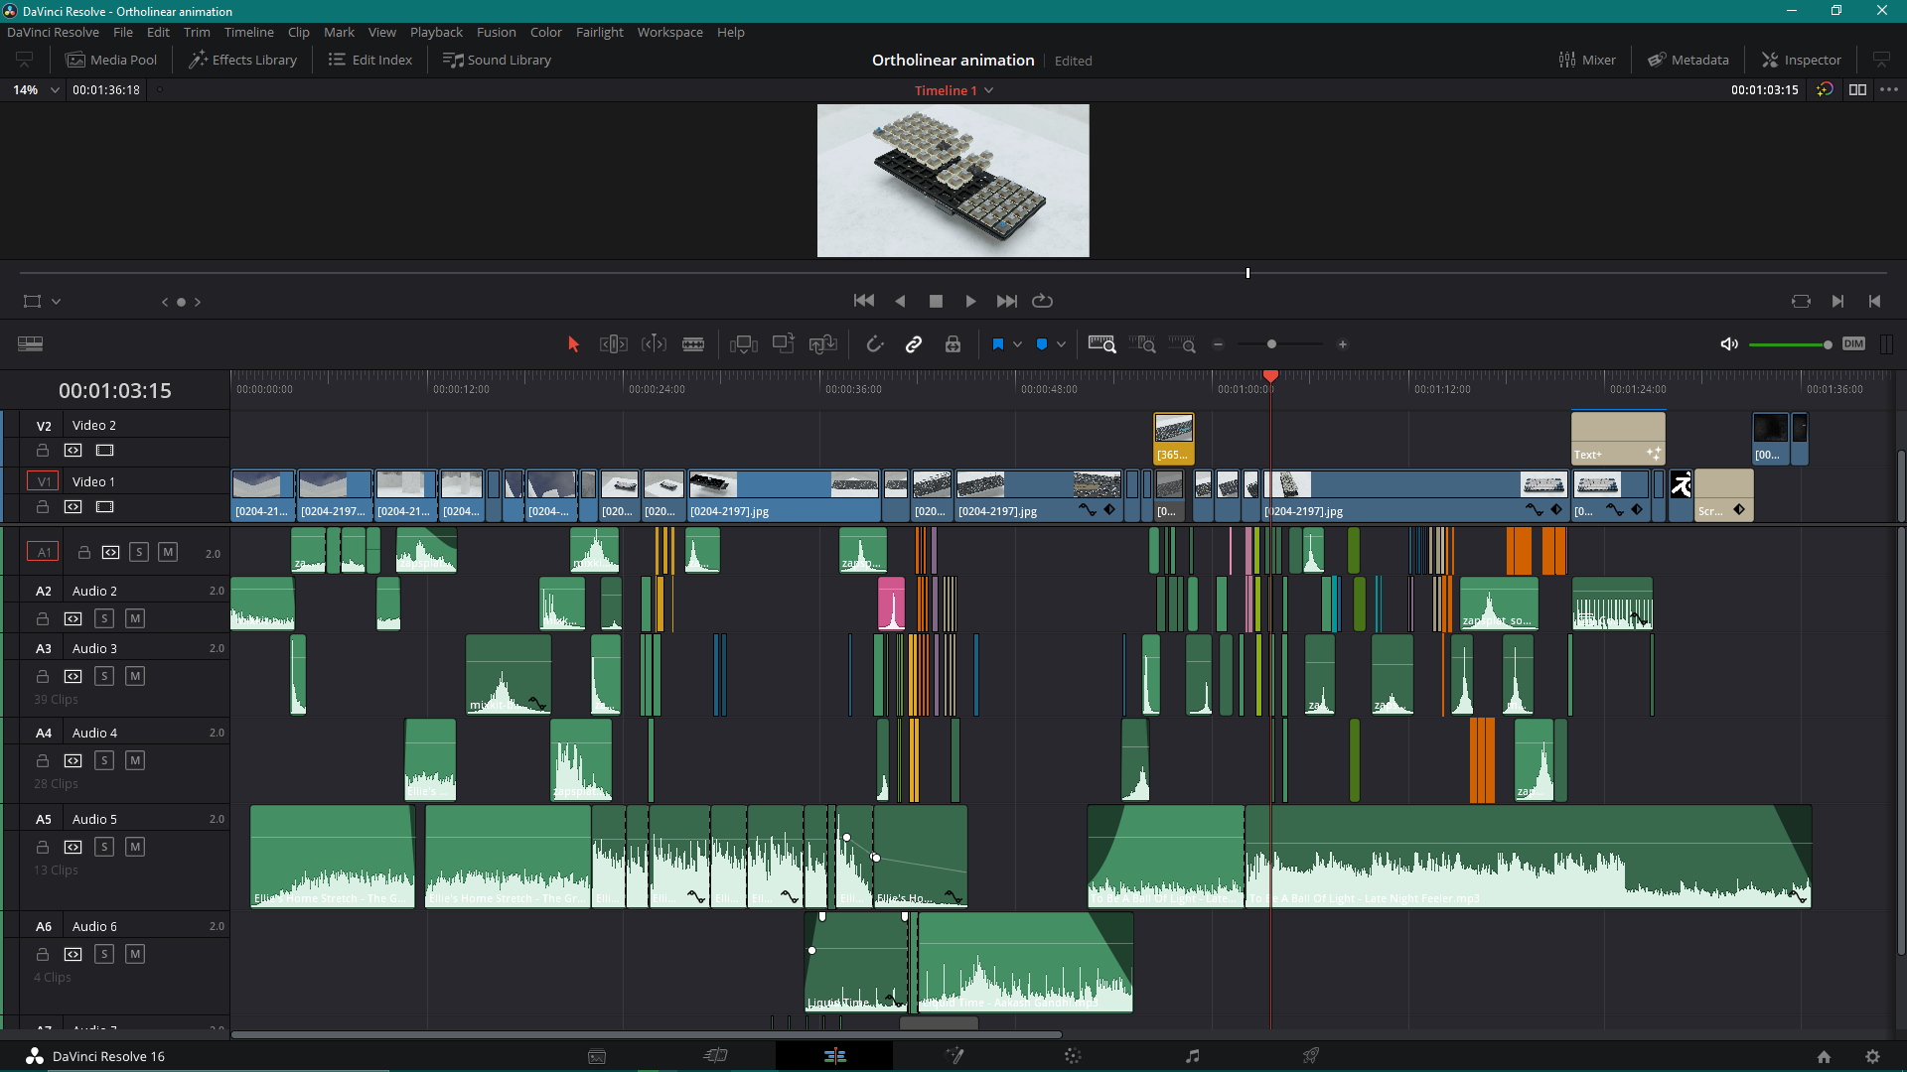Toggle Linked Selection in the toolbar
The height and width of the screenshot is (1072, 1907).
913,343
